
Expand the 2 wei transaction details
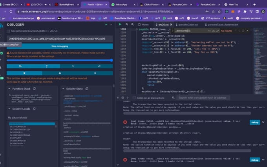(263, 160)
